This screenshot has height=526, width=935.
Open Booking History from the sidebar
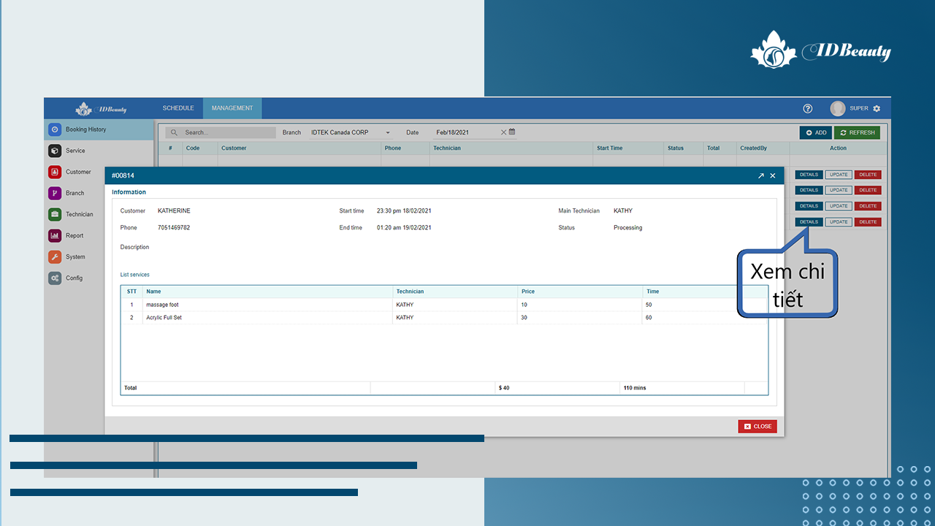click(x=85, y=129)
